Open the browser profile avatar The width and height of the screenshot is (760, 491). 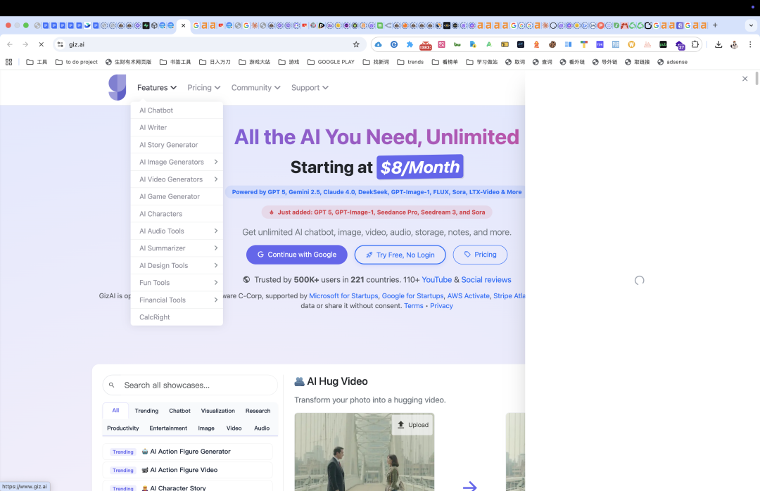point(734,44)
